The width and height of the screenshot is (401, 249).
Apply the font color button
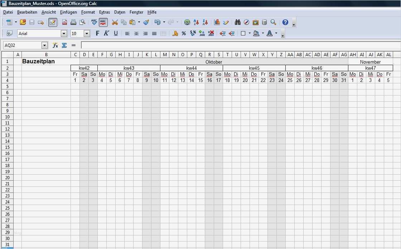click(x=270, y=33)
